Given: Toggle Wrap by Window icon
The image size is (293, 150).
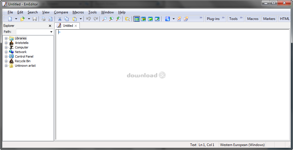Looking at the screenshot, I should [x=150, y=19].
